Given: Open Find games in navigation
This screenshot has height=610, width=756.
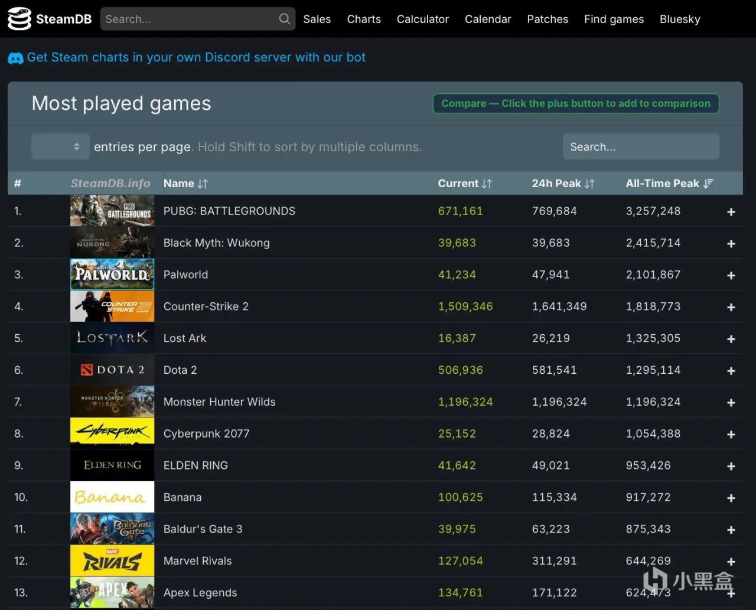Looking at the screenshot, I should 614,19.
